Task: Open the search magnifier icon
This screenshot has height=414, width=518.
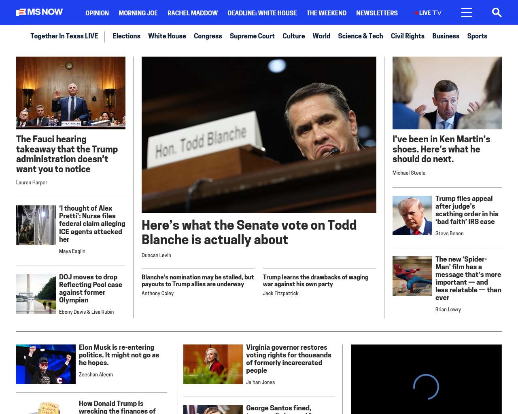Action: 497,13
